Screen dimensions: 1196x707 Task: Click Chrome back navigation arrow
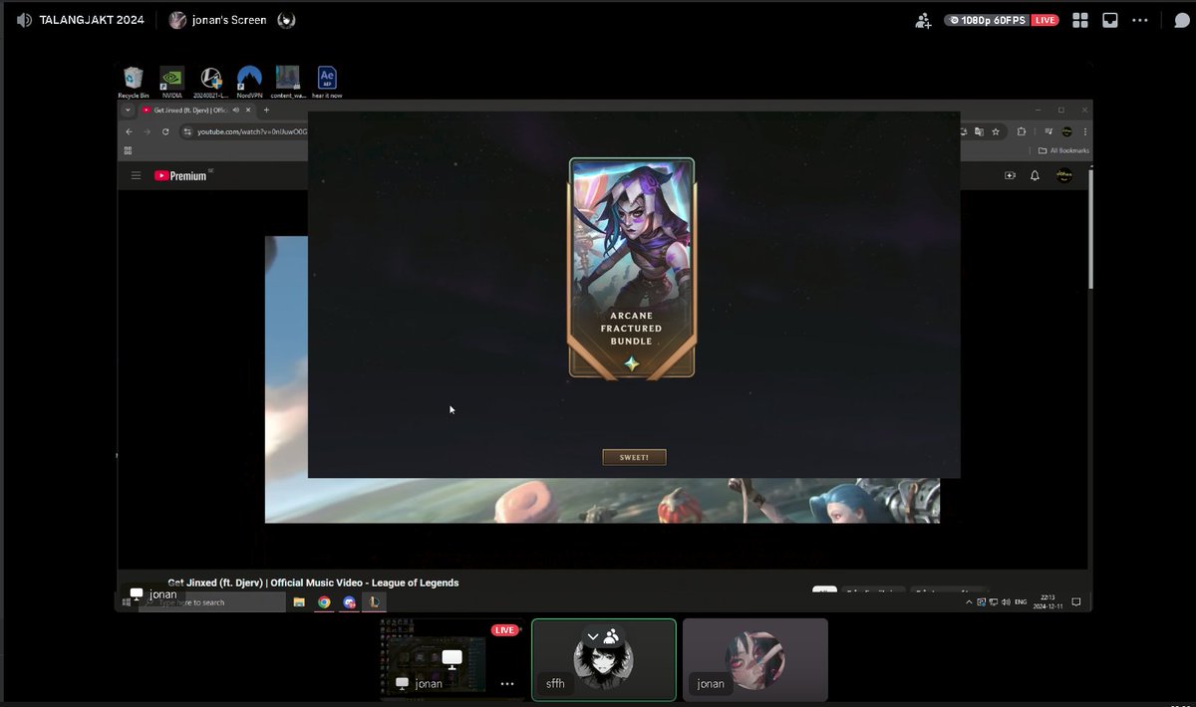click(x=129, y=131)
